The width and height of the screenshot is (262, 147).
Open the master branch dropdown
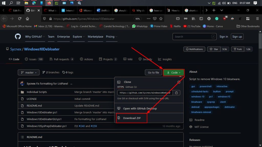[29, 72]
